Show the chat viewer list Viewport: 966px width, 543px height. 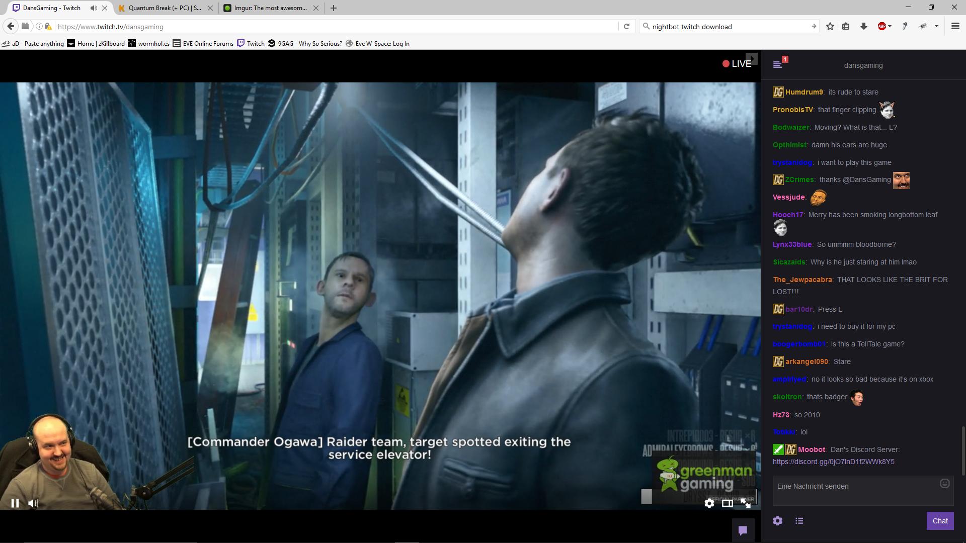(799, 521)
